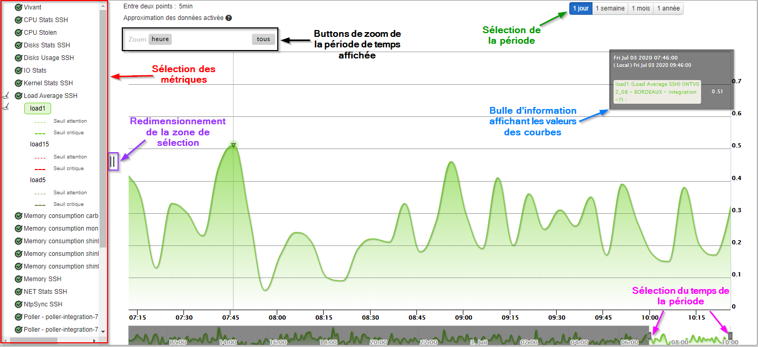Click the check icon beside NtpSync SSH
The height and width of the screenshot is (347, 758).
tap(18, 304)
